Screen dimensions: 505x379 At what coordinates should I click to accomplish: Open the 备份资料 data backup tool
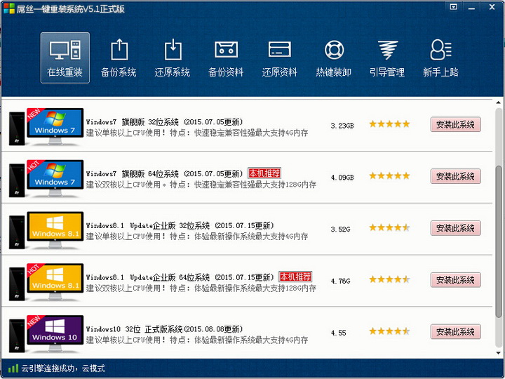[226, 58]
